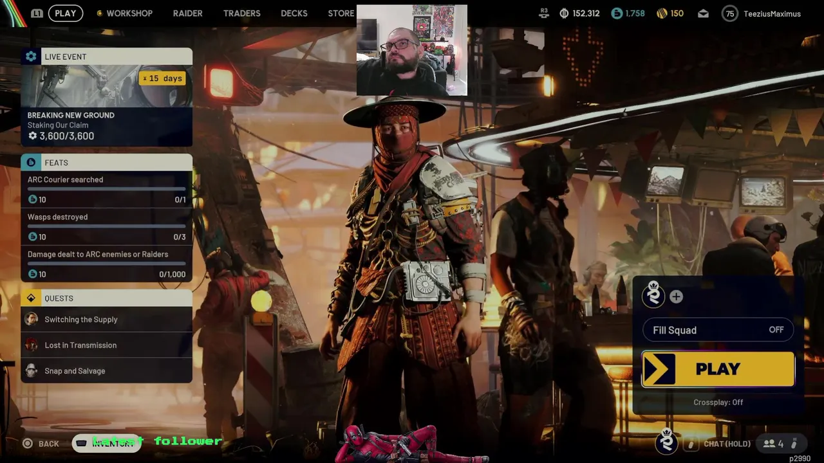Click the BACK button prompt
Screen dimensions: 824x463
41,444
